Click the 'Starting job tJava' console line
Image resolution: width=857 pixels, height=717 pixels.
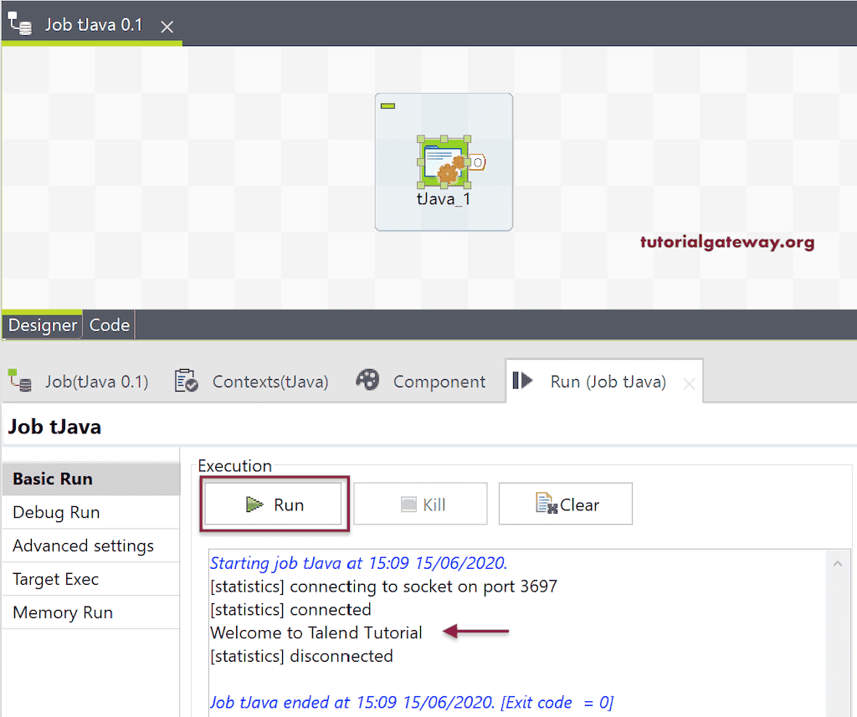(359, 563)
